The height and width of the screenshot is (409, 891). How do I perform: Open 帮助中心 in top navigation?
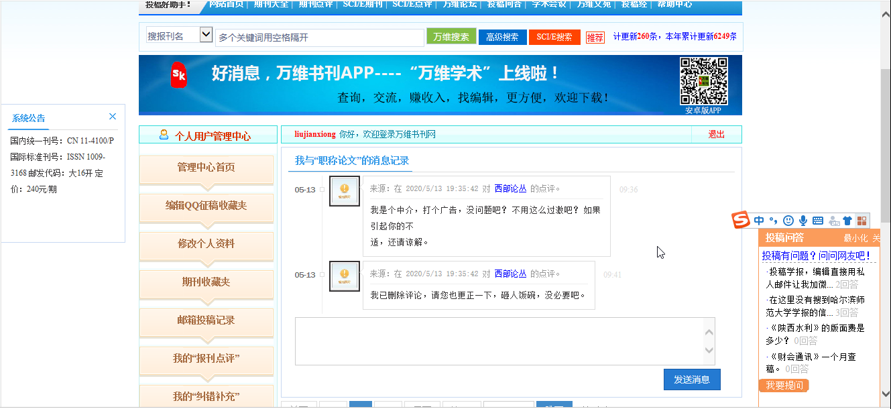[674, 4]
